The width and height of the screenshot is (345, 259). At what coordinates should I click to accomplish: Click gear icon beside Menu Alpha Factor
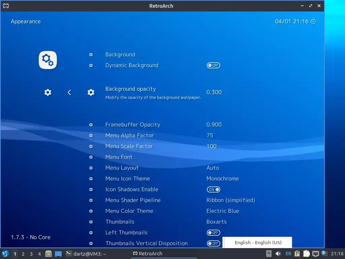pos(91,136)
